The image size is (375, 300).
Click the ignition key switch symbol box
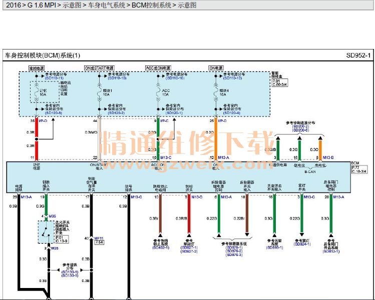pos(46,232)
